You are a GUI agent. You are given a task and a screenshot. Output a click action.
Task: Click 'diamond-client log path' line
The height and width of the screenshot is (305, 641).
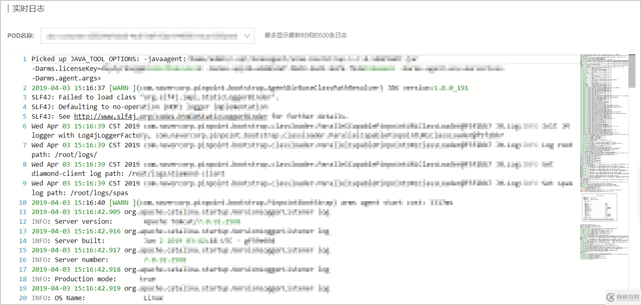128,173
